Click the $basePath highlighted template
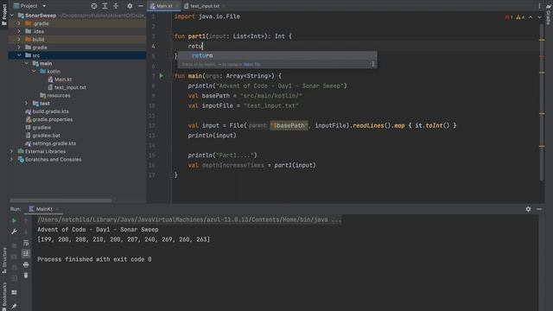 (x=289, y=125)
